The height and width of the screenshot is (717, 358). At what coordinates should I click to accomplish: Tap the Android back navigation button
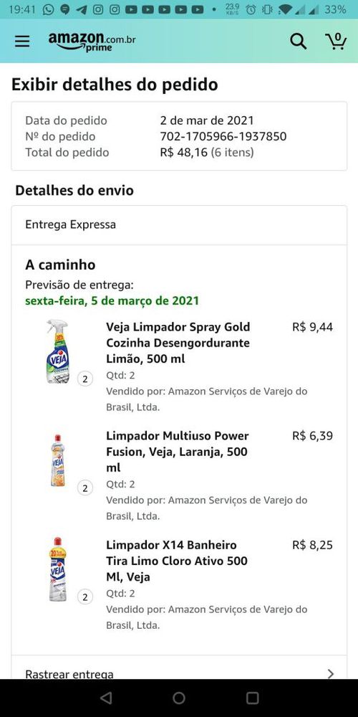pyautogui.click(x=106, y=698)
